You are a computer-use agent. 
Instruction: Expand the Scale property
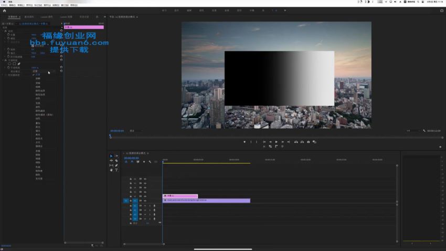coord(5,38)
